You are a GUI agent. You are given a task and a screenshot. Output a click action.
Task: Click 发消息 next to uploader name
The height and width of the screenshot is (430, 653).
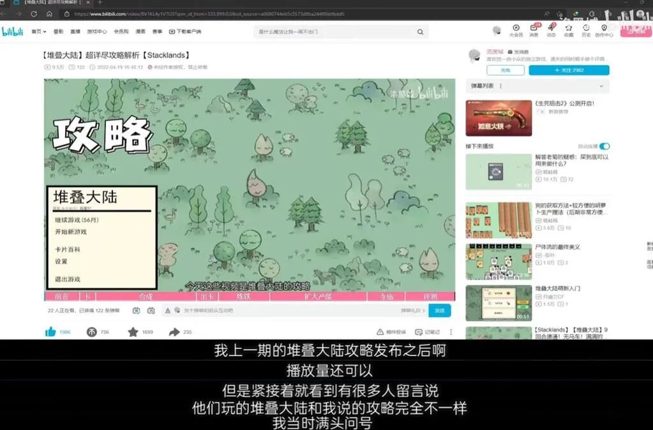pos(518,52)
